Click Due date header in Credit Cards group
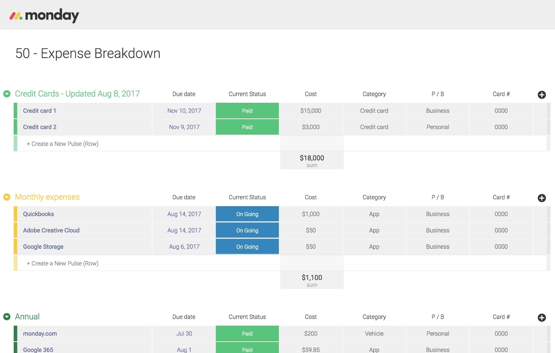The image size is (555, 353). [184, 94]
